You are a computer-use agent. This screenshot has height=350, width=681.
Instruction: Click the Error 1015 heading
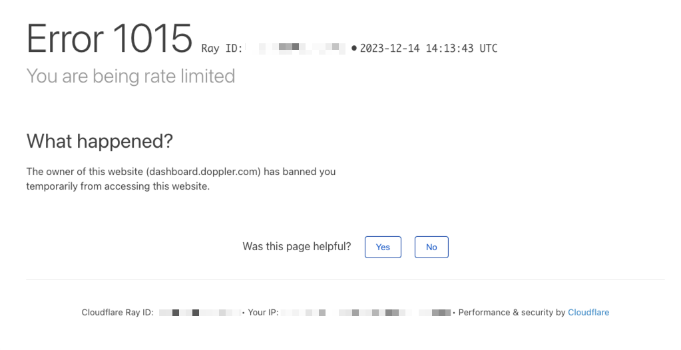109,38
